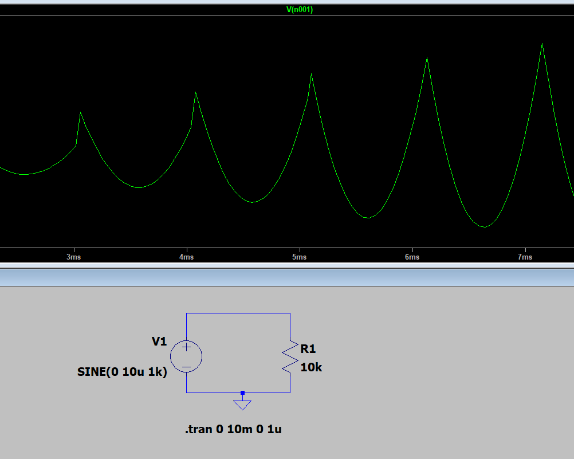The width and height of the screenshot is (574, 459).
Task: Click the schematic pane blue title bar
Action: click(286, 277)
